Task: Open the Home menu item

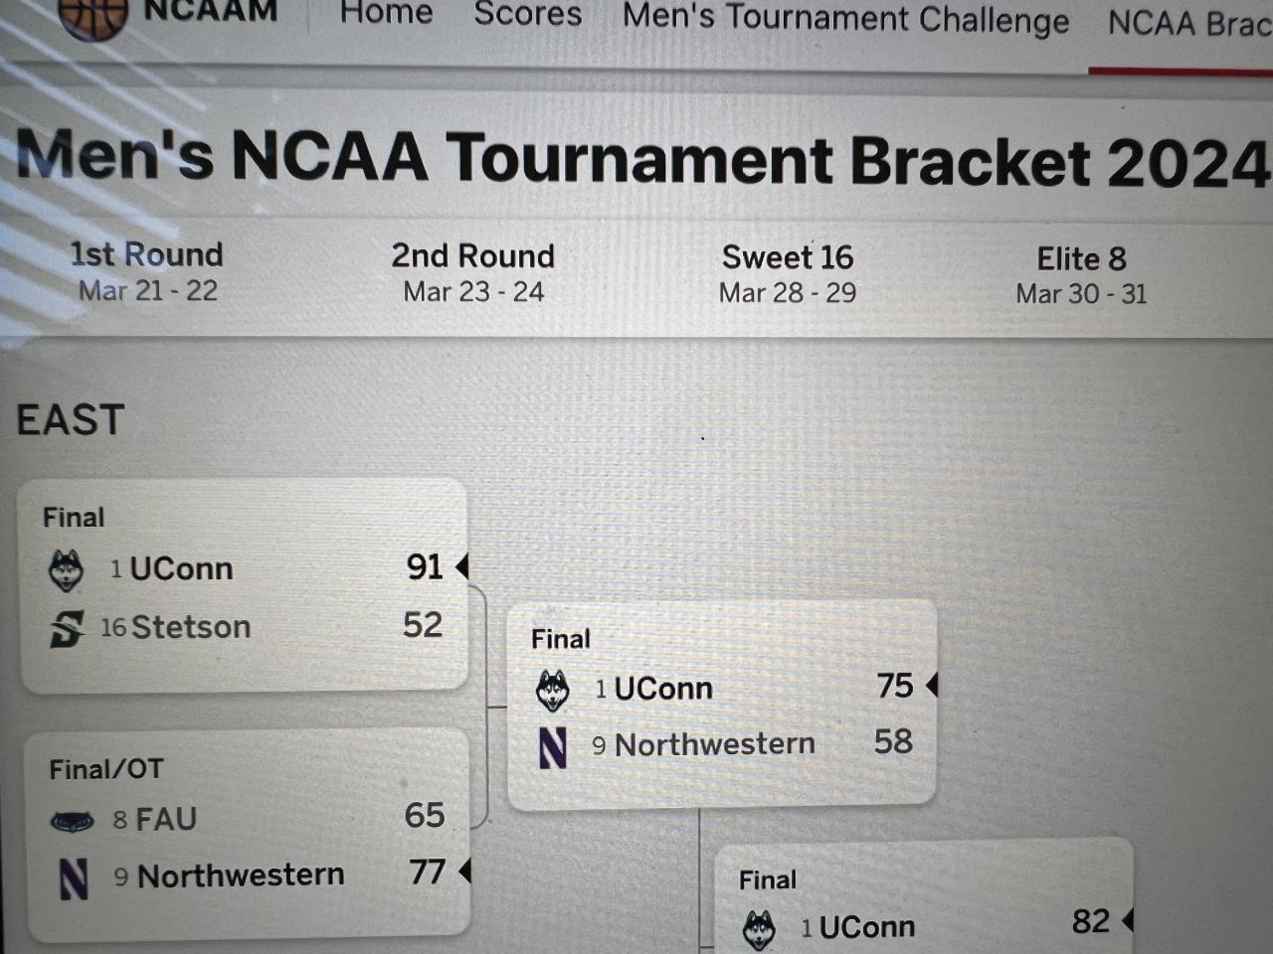Action: [x=386, y=14]
